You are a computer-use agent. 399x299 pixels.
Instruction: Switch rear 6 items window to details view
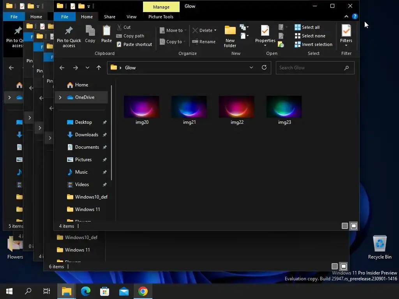(x=335, y=266)
